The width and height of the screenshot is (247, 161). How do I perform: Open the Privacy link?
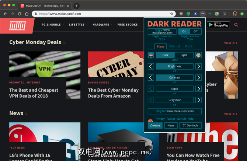point(160,119)
